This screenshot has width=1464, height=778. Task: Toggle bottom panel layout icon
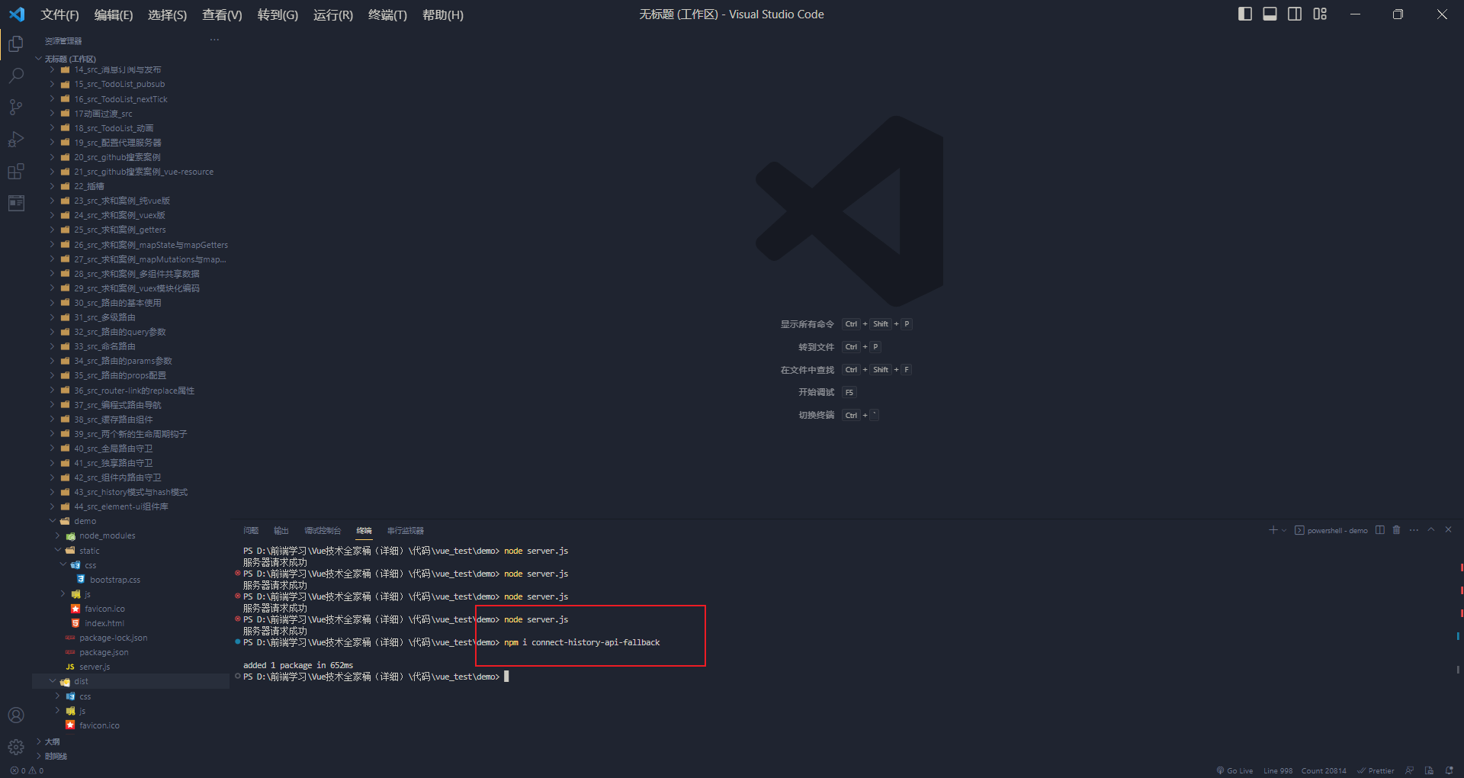1270,14
